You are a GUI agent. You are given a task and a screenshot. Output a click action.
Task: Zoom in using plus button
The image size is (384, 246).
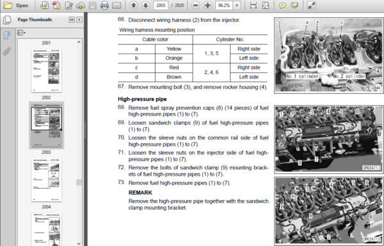coord(207,5)
